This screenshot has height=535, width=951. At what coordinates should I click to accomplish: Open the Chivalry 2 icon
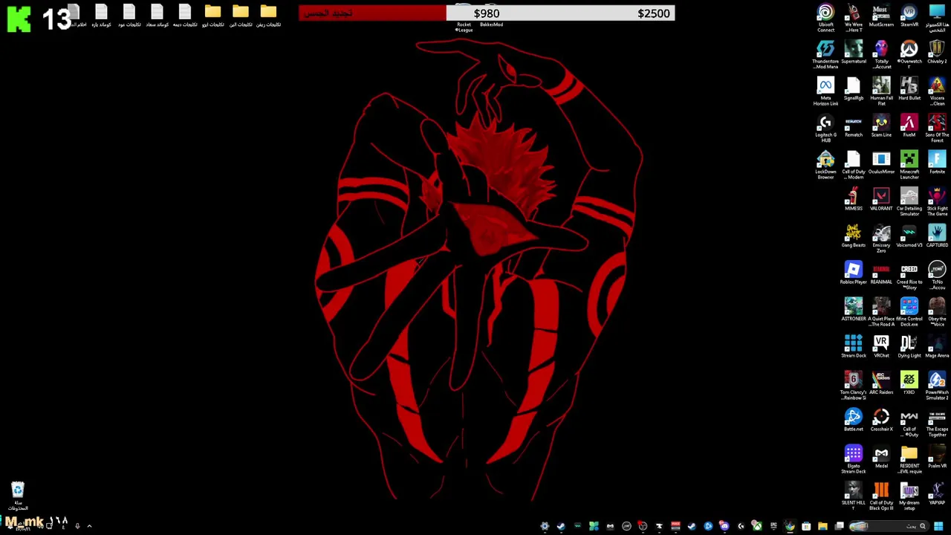pyautogui.click(x=936, y=53)
